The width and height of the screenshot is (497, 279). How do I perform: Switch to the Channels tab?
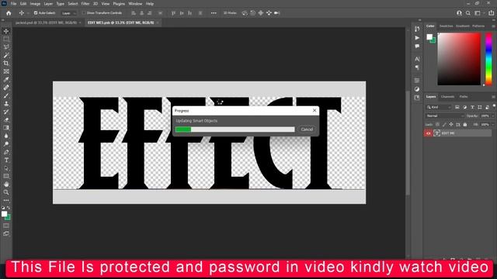pyautogui.click(x=447, y=96)
